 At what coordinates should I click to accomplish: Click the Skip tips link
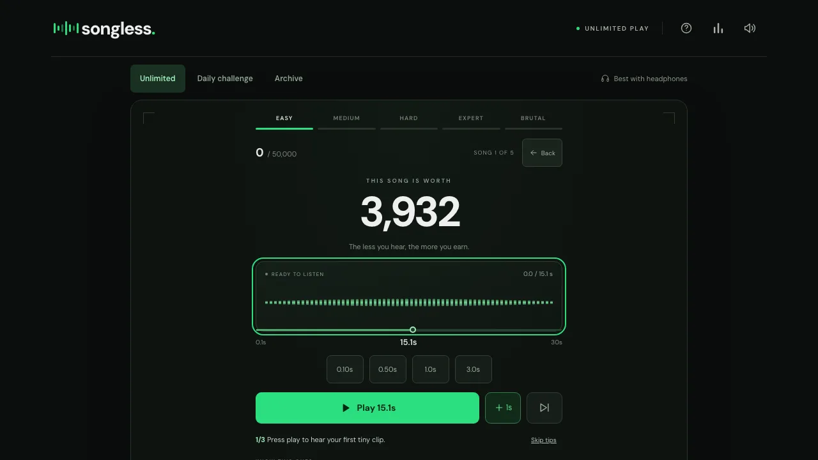coord(544,440)
